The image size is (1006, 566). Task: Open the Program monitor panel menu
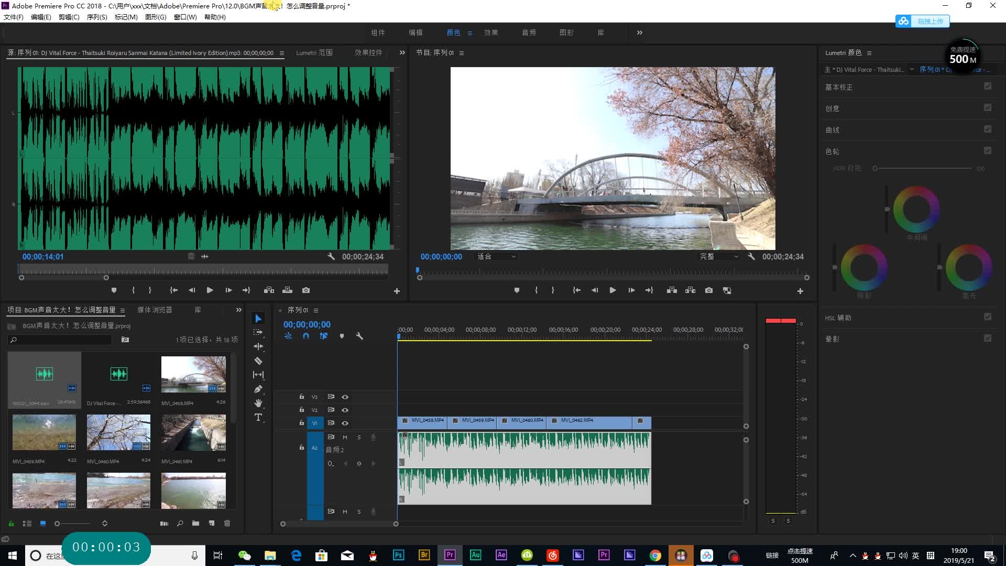(462, 53)
